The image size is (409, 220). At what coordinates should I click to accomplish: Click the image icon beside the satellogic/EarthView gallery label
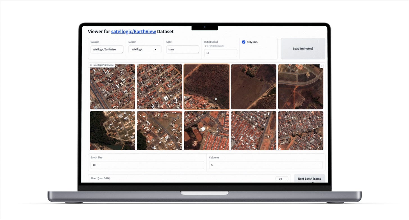[x=91, y=65]
